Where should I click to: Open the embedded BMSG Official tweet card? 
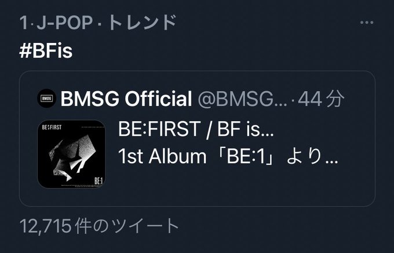[197, 139]
